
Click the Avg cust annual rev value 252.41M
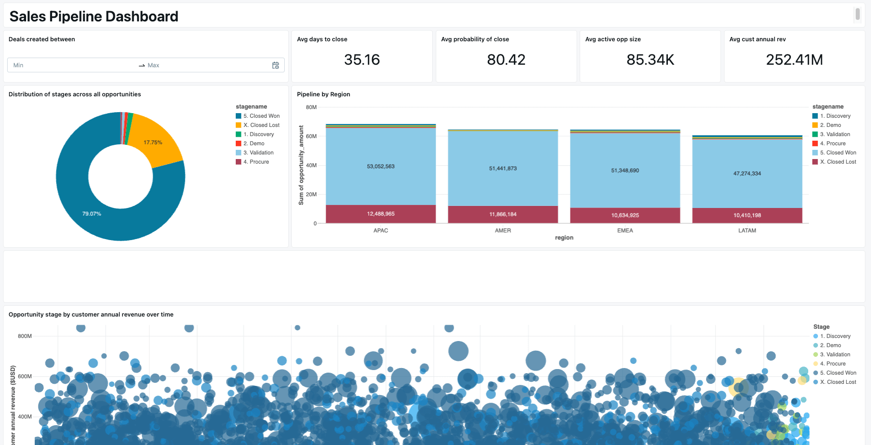[x=794, y=60]
